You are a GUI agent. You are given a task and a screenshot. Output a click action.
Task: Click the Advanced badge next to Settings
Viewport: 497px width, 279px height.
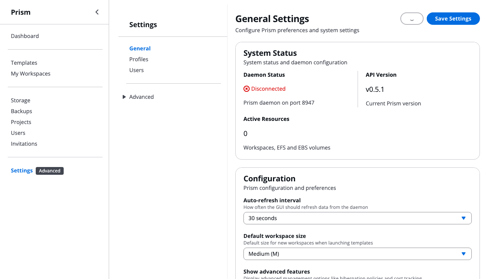[x=50, y=171]
